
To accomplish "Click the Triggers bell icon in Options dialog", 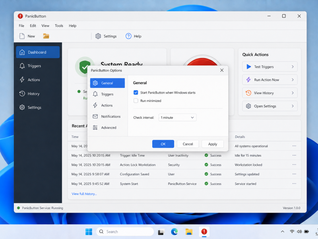I will 95,94.
